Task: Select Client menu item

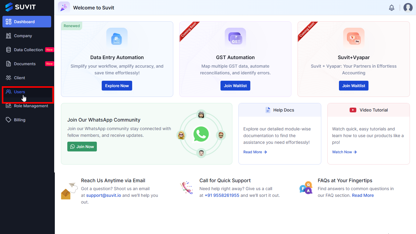Action: (27, 78)
